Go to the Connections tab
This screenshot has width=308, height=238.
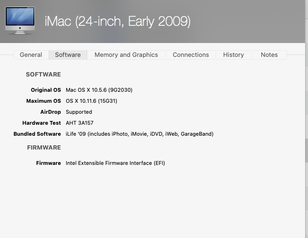click(x=191, y=55)
